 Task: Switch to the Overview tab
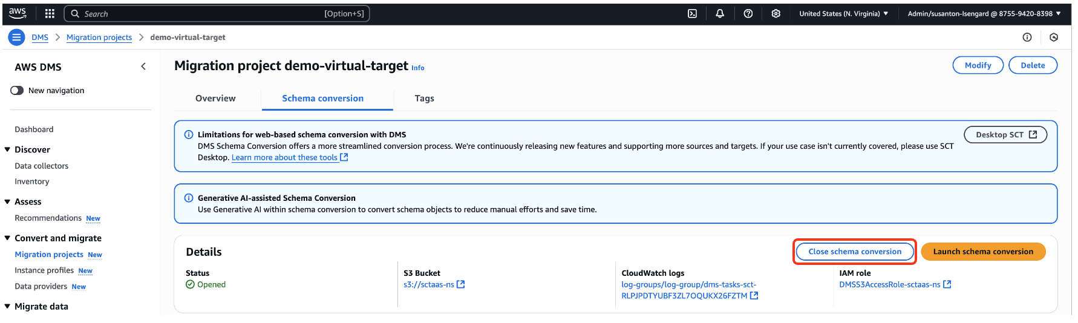pos(215,99)
